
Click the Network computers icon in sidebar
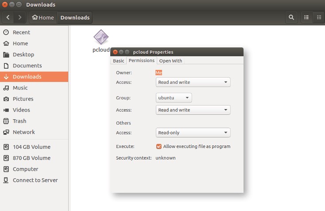click(6, 132)
